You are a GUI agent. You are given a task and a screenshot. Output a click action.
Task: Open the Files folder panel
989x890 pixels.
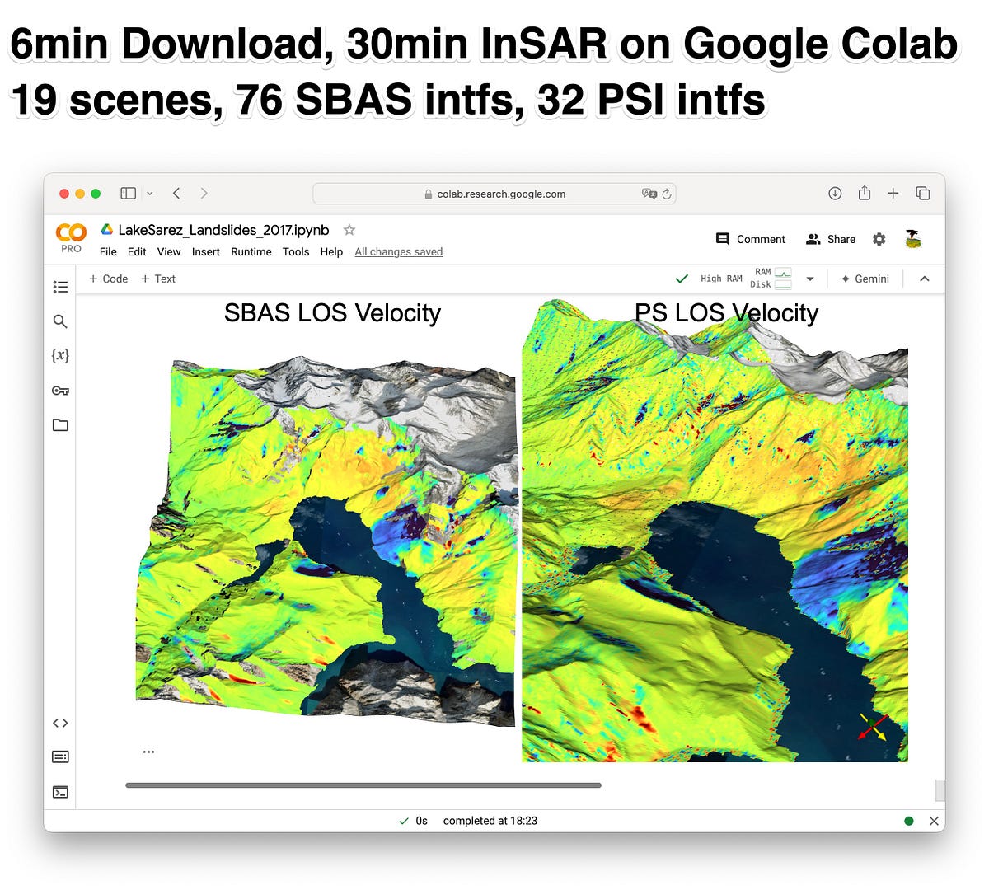(x=60, y=425)
